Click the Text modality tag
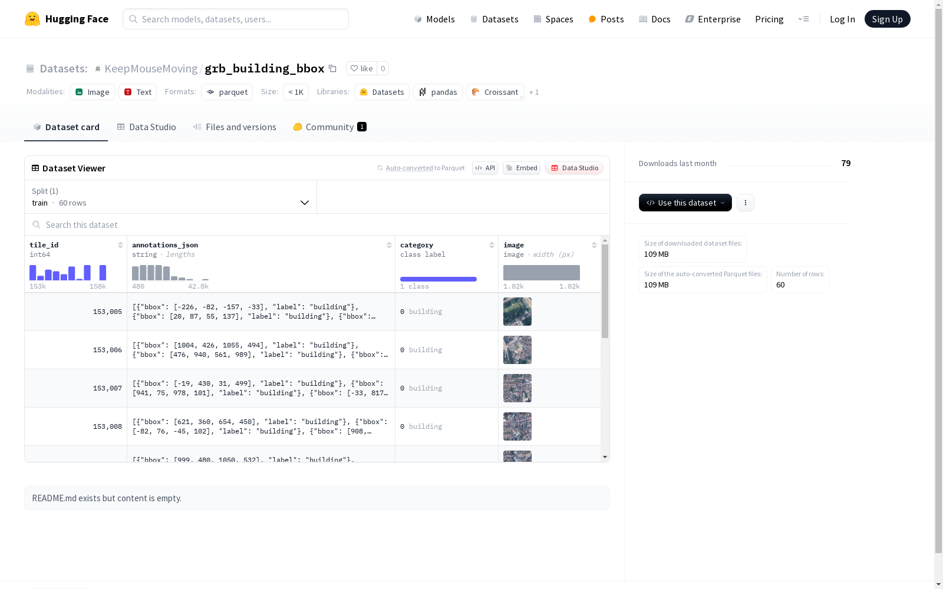 coord(138,92)
